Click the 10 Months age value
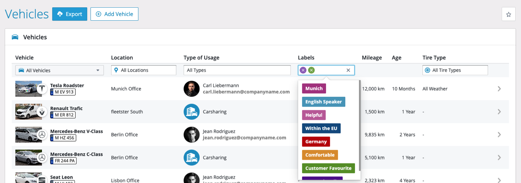The width and height of the screenshot is (521, 183). click(x=403, y=89)
